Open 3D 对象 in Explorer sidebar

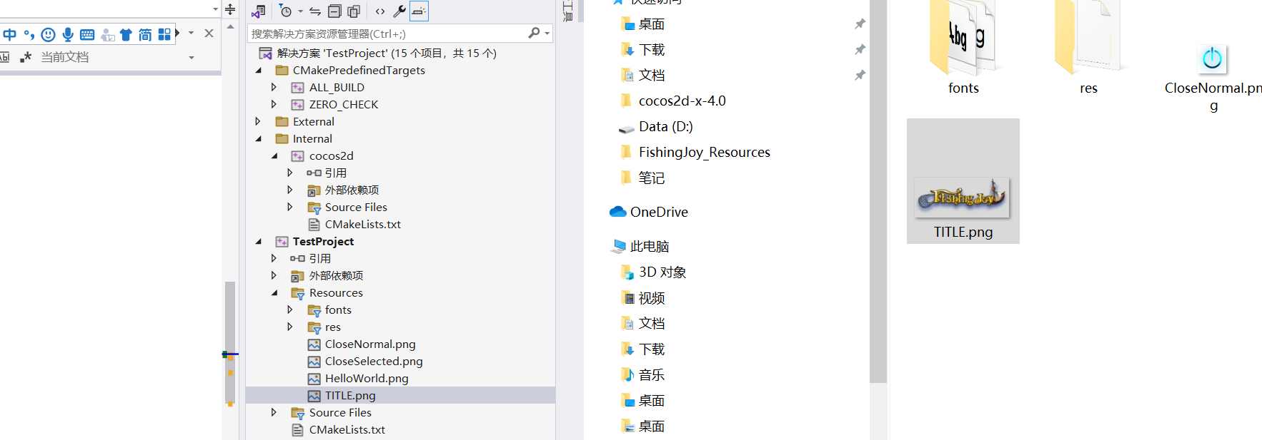pos(662,272)
